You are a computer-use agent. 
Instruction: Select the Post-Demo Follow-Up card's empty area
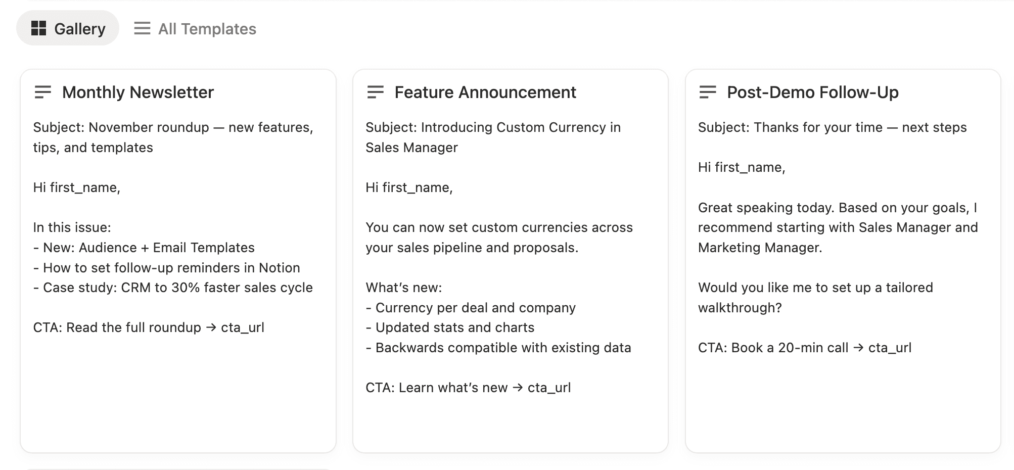(843, 404)
